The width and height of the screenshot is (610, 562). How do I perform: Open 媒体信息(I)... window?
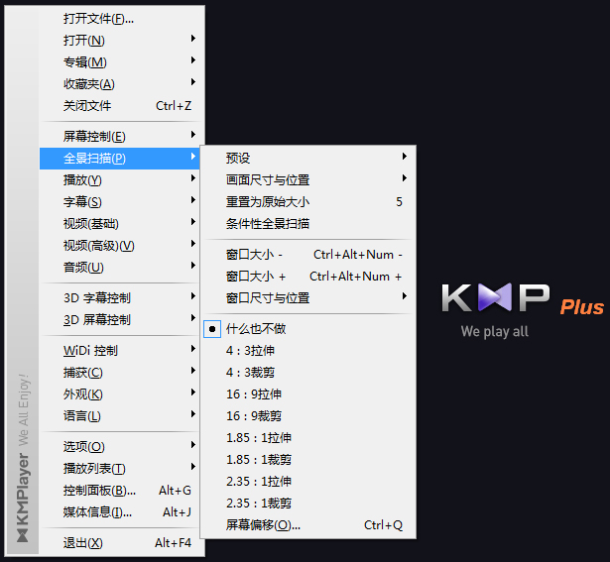point(97,512)
